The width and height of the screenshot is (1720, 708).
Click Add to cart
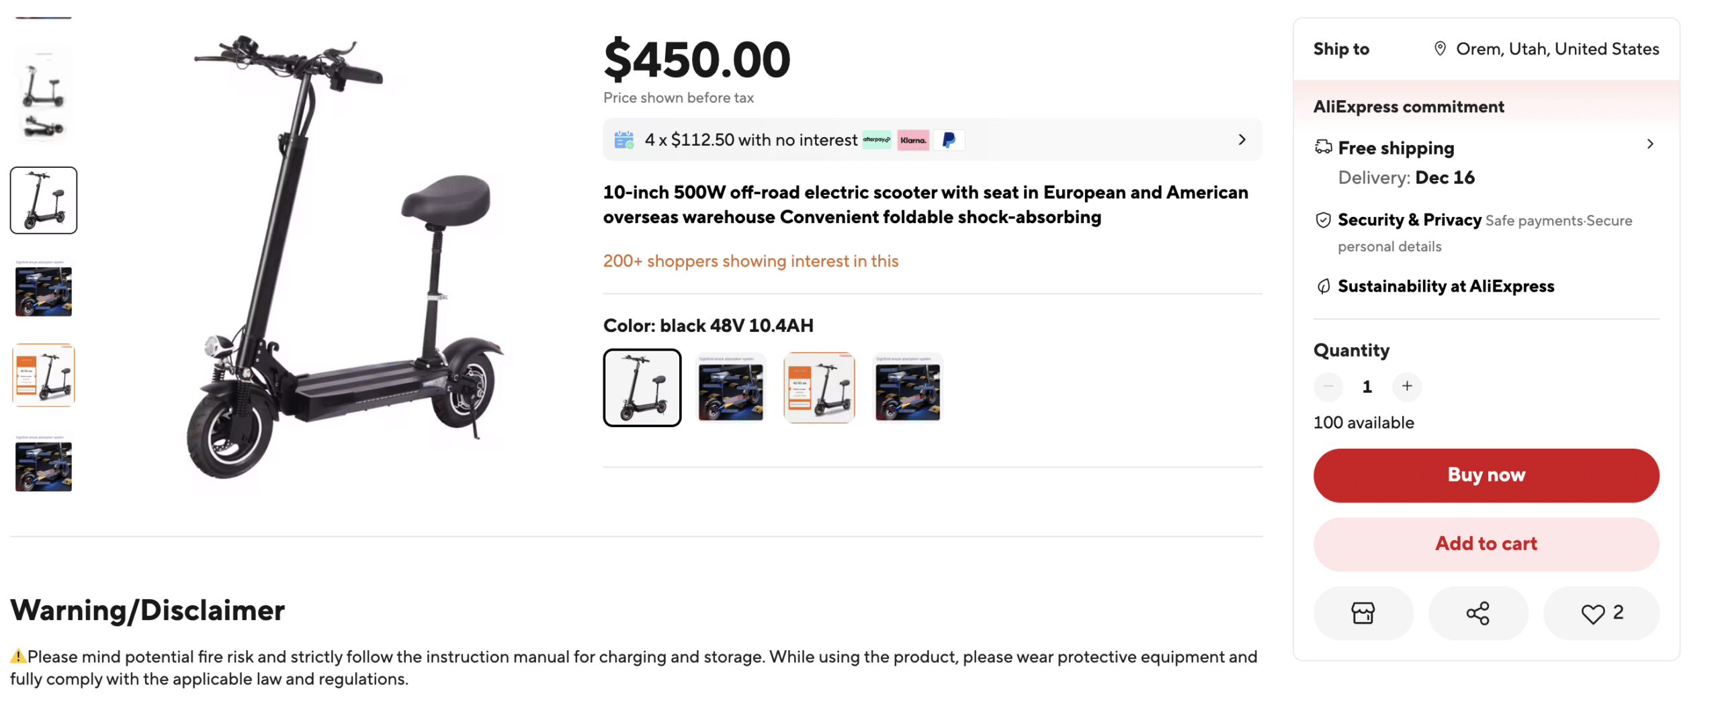click(1486, 544)
